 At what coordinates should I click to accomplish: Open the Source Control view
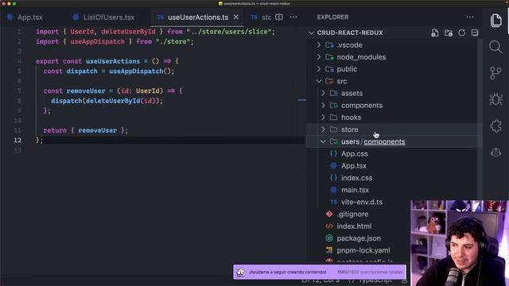(x=495, y=73)
